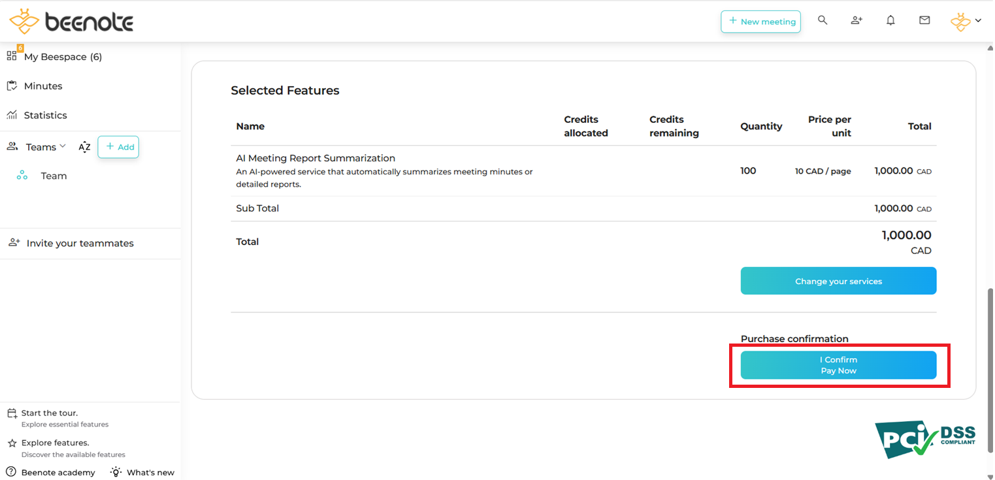
Task: Open the notifications bell
Action: pos(890,21)
